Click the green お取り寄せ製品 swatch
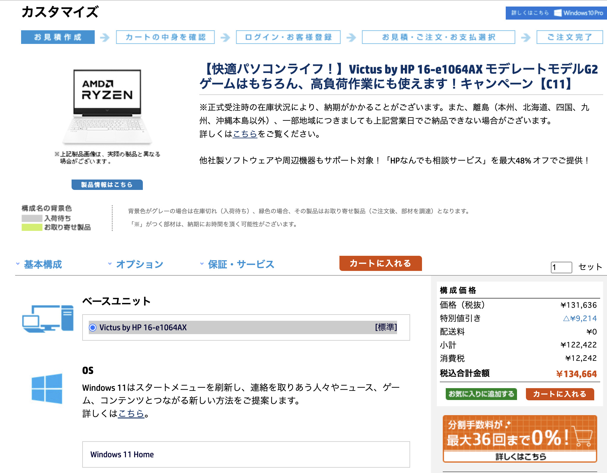The width and height of the screenshot is (607, 473). (x=32, y=227)
